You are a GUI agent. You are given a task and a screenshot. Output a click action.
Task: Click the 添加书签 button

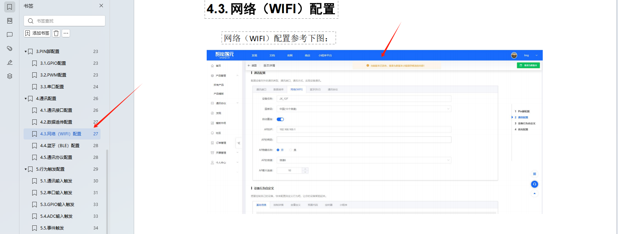click(x=37, y=33)
